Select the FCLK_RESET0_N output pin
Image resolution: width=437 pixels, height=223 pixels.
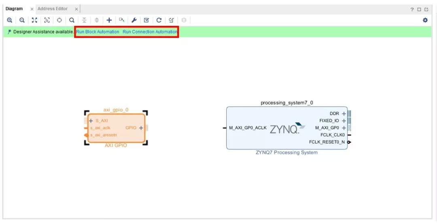327,142
